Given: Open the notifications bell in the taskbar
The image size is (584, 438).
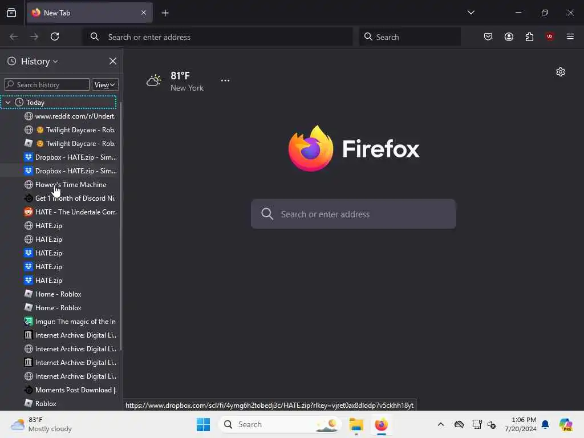Looking at the screenshot, I should coord(545,424).
